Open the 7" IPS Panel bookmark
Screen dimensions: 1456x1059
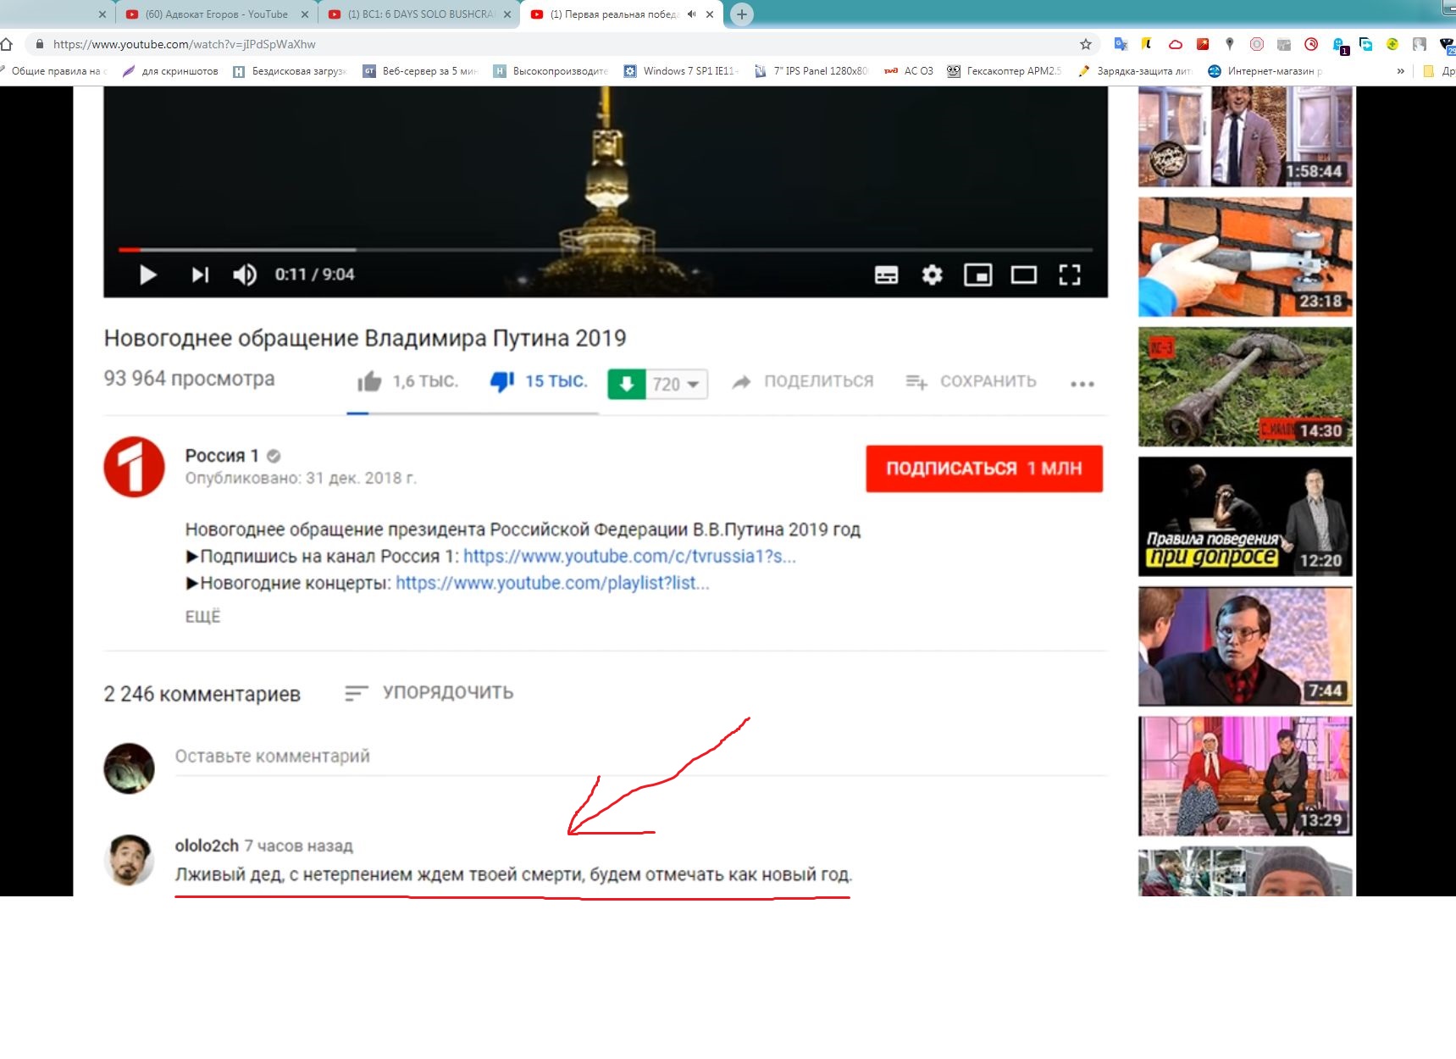coord(811,71)
